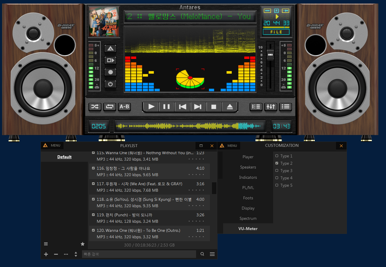
Task: Click the clock icon in status display
Action: pos(276,11)
